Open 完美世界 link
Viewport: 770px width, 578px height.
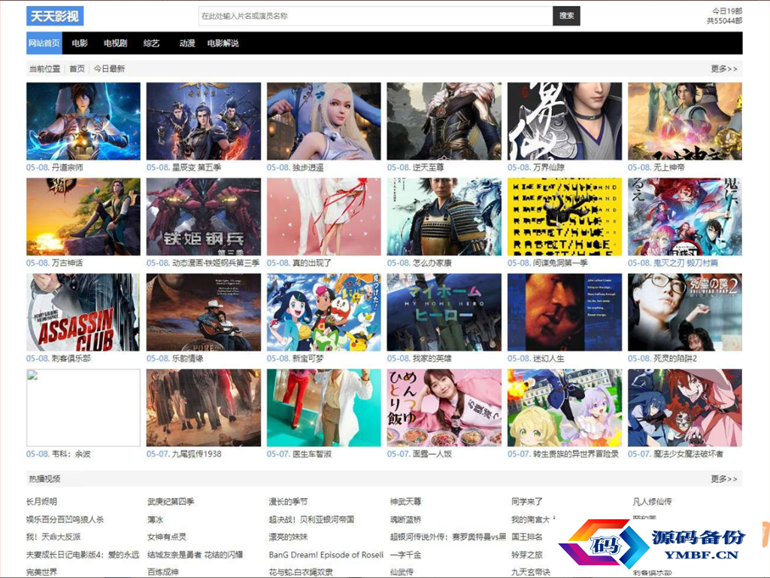[42, 572]
